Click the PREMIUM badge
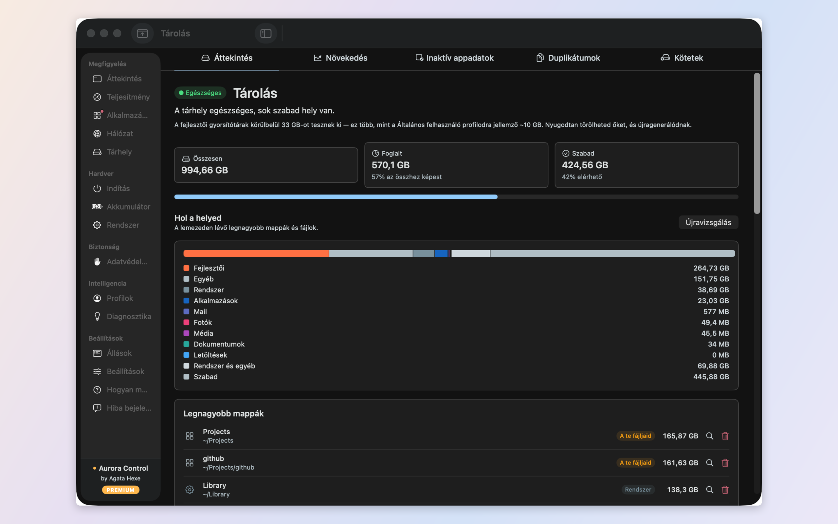This screenshot has height=524, width=838. coord(120,490)
